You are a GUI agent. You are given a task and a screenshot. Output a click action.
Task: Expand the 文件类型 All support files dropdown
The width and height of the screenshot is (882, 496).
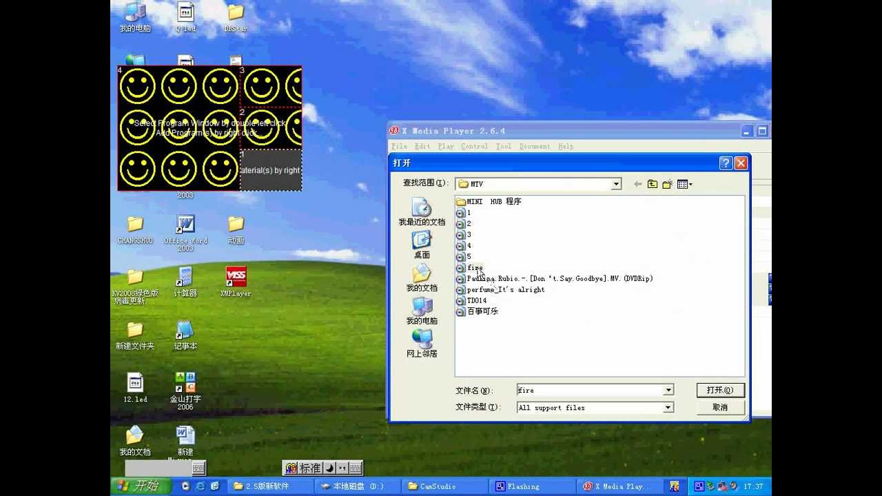coord(668,407)
